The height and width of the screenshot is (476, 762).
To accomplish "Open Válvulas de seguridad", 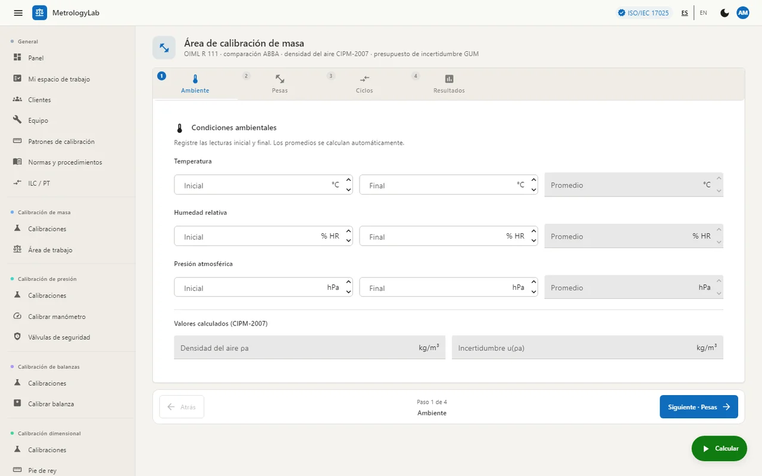I will pos(67,337).
